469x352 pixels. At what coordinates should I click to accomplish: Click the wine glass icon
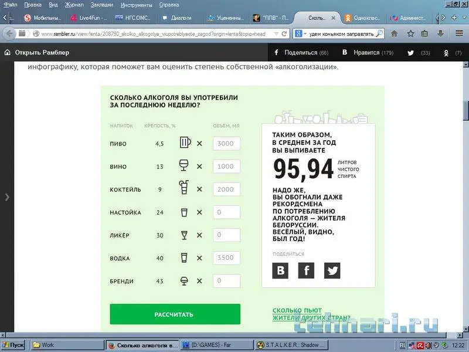[x=183, y=165]
